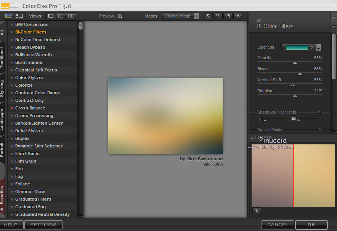Viewport: 337px width, 231px height.
Task: Activate the zoom magnifier tool
Action: tap(218, 16)
